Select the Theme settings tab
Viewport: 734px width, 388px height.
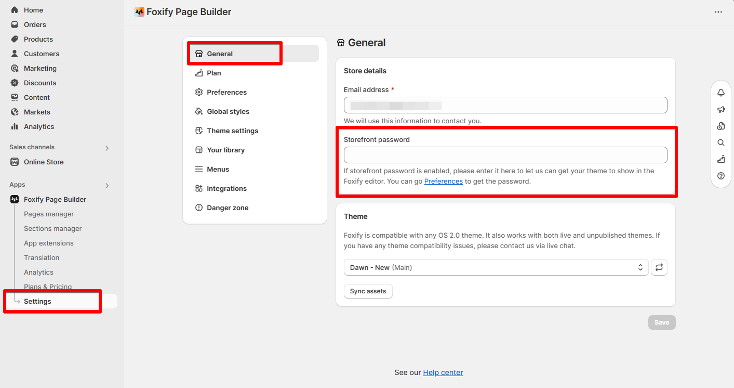255,131
